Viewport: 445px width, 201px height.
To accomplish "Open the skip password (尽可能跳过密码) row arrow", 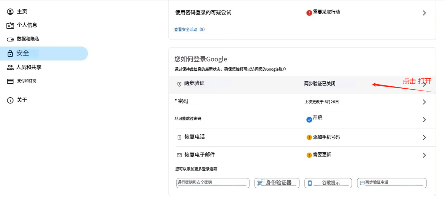I will point(424,120).
